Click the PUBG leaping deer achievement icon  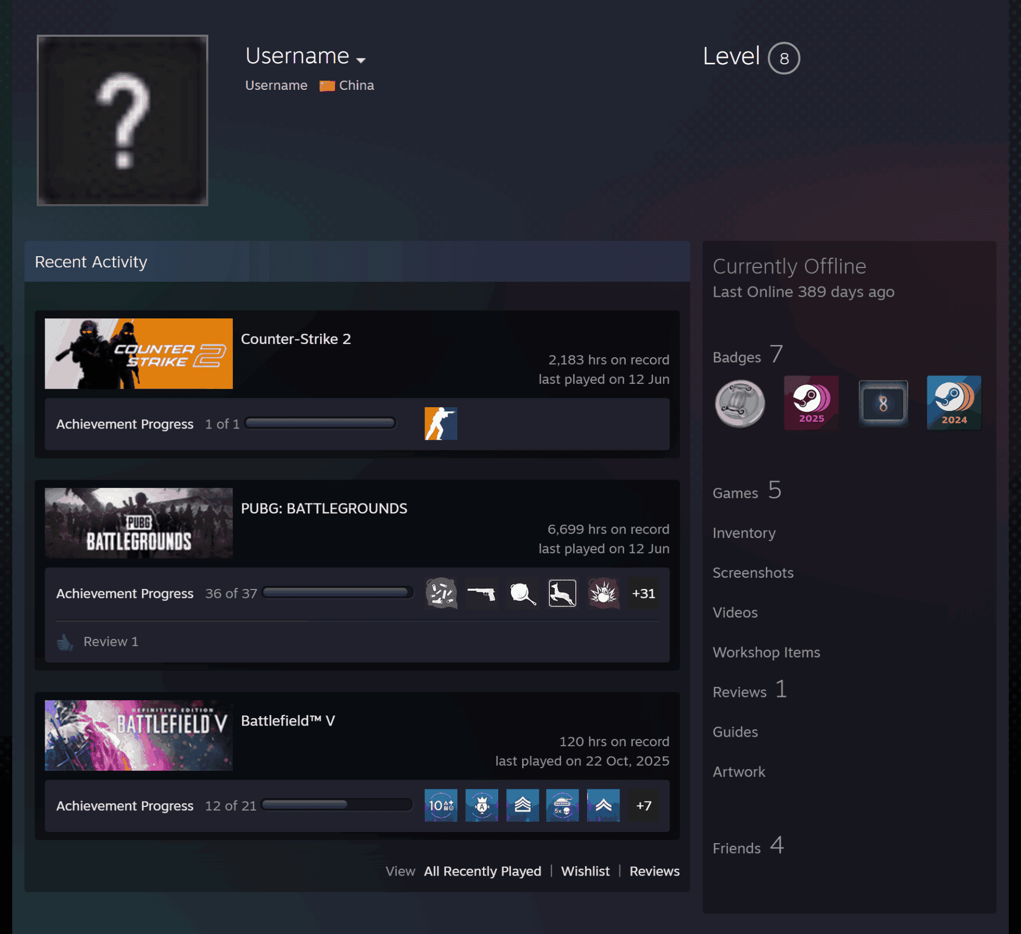(563, 593)
